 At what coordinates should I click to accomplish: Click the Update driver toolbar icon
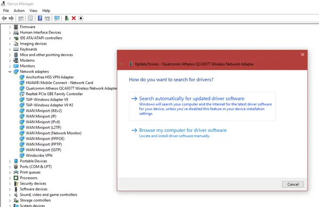67,18
